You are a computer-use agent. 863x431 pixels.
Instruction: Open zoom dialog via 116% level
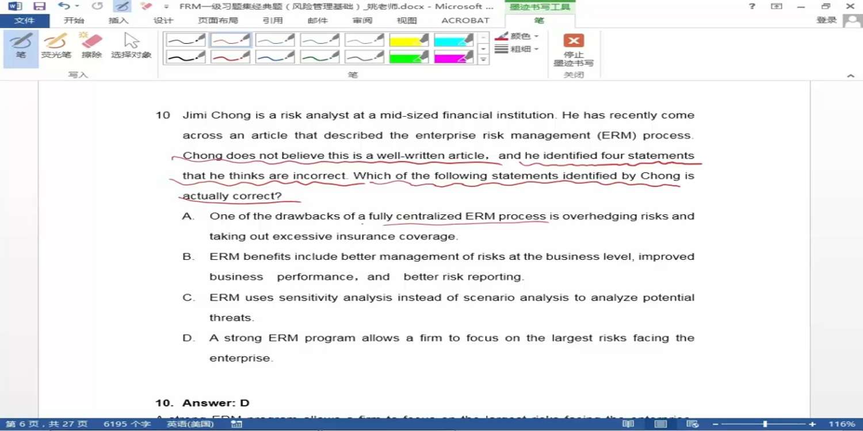[842, 424]
